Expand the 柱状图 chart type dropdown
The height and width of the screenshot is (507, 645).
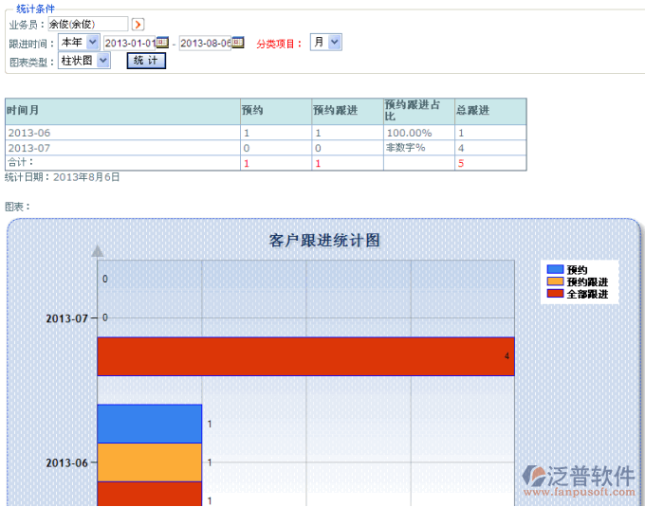click(83, 61)
